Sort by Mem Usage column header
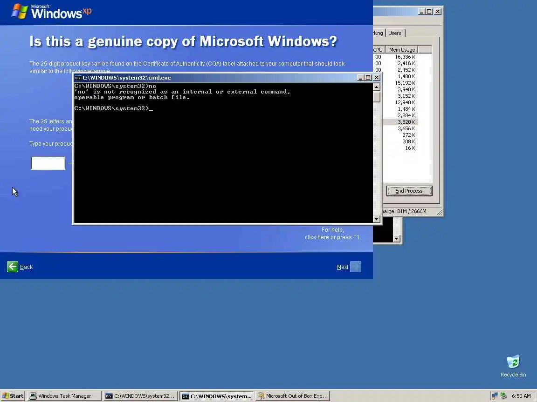The width and height of the screenshot is (537, 402). 402,50
